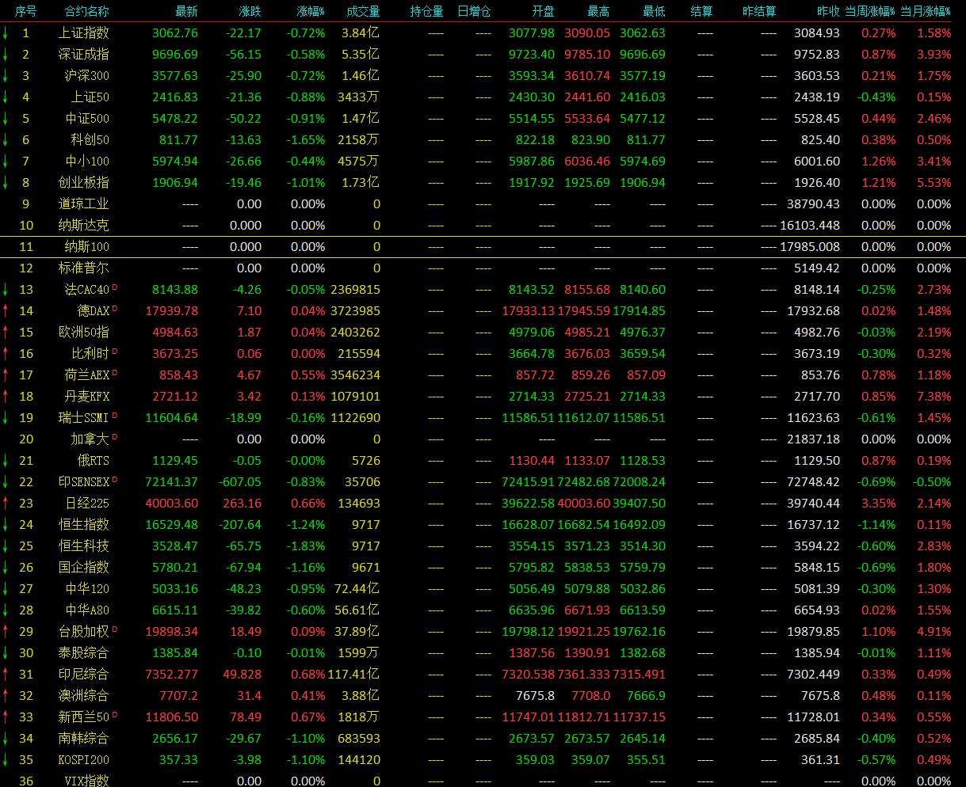Click the red up arrow beside 德DAX
Screen dimensions: 966x787
point(5,311)
